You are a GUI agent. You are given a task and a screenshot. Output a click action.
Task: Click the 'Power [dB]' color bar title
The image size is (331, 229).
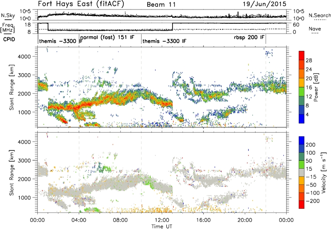(x=316, y=87)
